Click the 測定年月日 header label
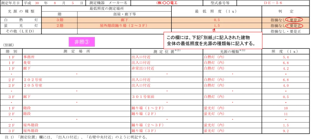The image size is (311, 140). pos(10,3)
